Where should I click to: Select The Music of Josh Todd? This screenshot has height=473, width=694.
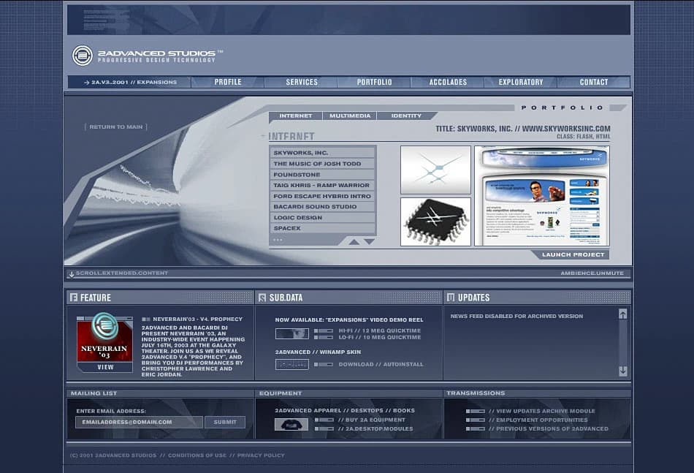[322, 164]
